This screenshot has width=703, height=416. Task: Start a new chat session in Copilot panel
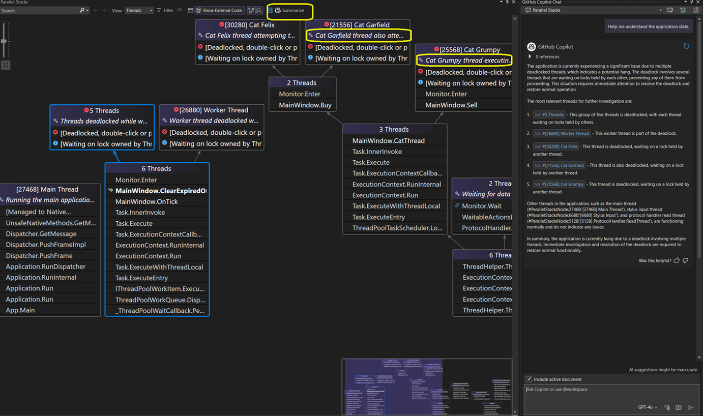(670, 10)
